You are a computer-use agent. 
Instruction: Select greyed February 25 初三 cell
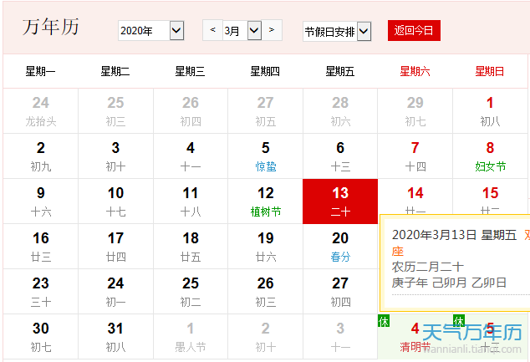point(115,111)
